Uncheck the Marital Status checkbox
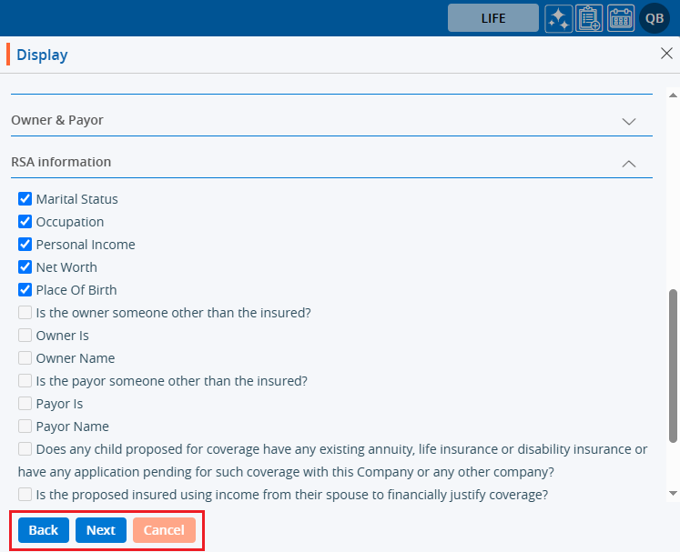 (25, 199)
